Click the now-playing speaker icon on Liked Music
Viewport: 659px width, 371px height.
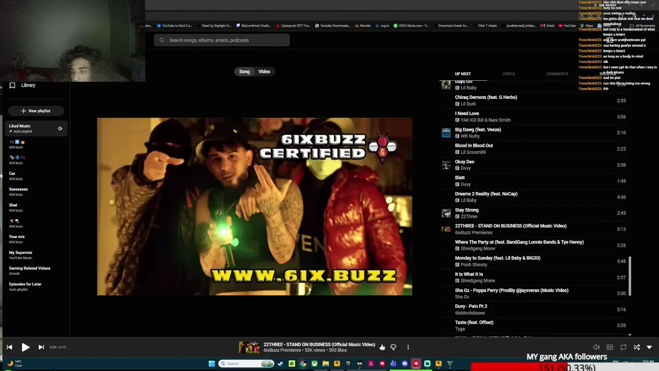(60, 129)
